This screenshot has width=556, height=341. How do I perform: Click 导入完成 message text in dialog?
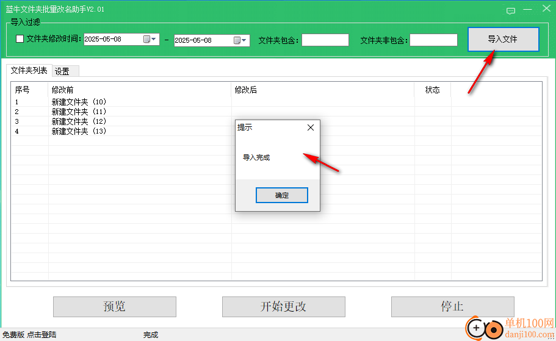tap(256, 157)
